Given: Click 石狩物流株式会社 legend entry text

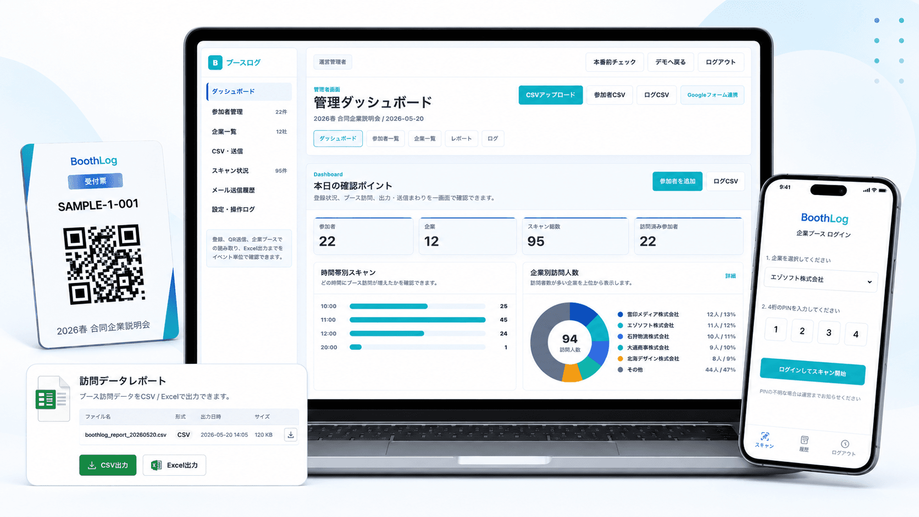Looking at the screenshot, I should (648, 337).
